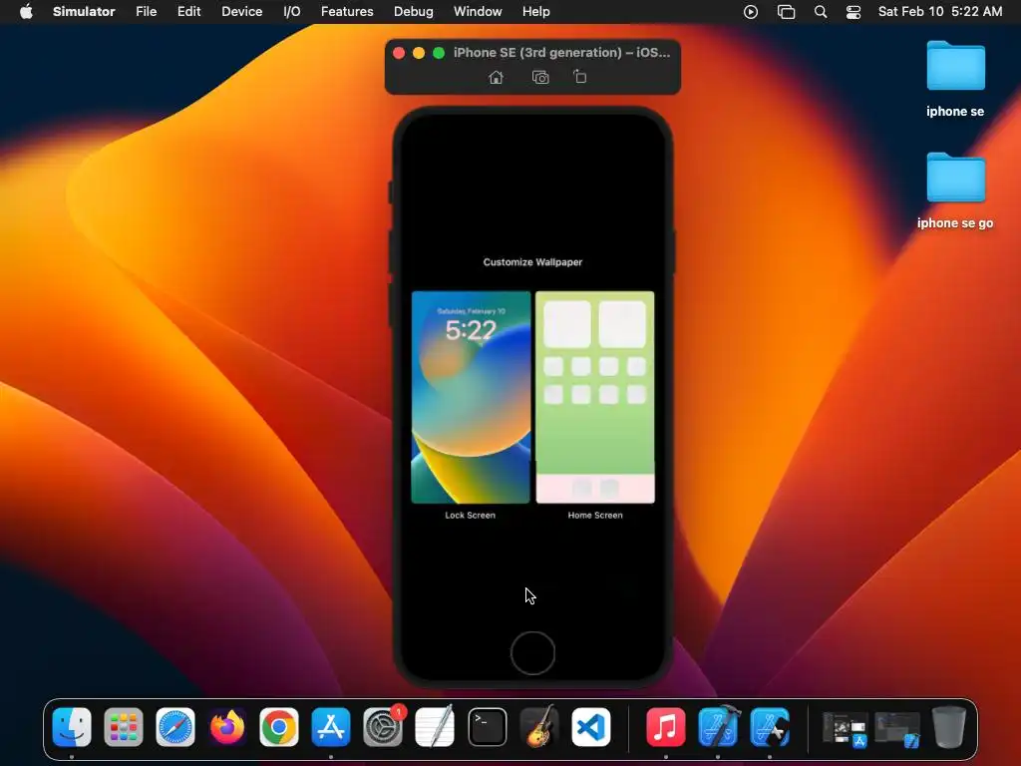
Task: Open App Store from the Dock
Action: pos(331,727)
